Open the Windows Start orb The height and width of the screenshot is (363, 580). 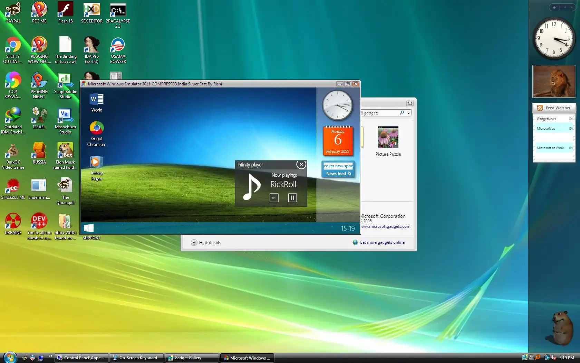click(10, 357)
